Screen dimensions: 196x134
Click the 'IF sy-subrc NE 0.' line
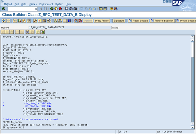[x=14, y=127]
